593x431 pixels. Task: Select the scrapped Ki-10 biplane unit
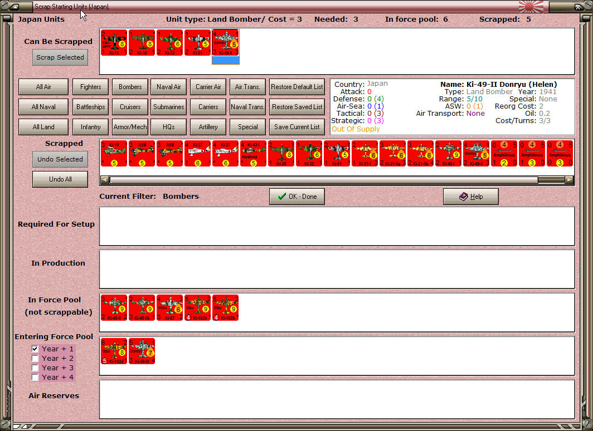tap(114, 153)
